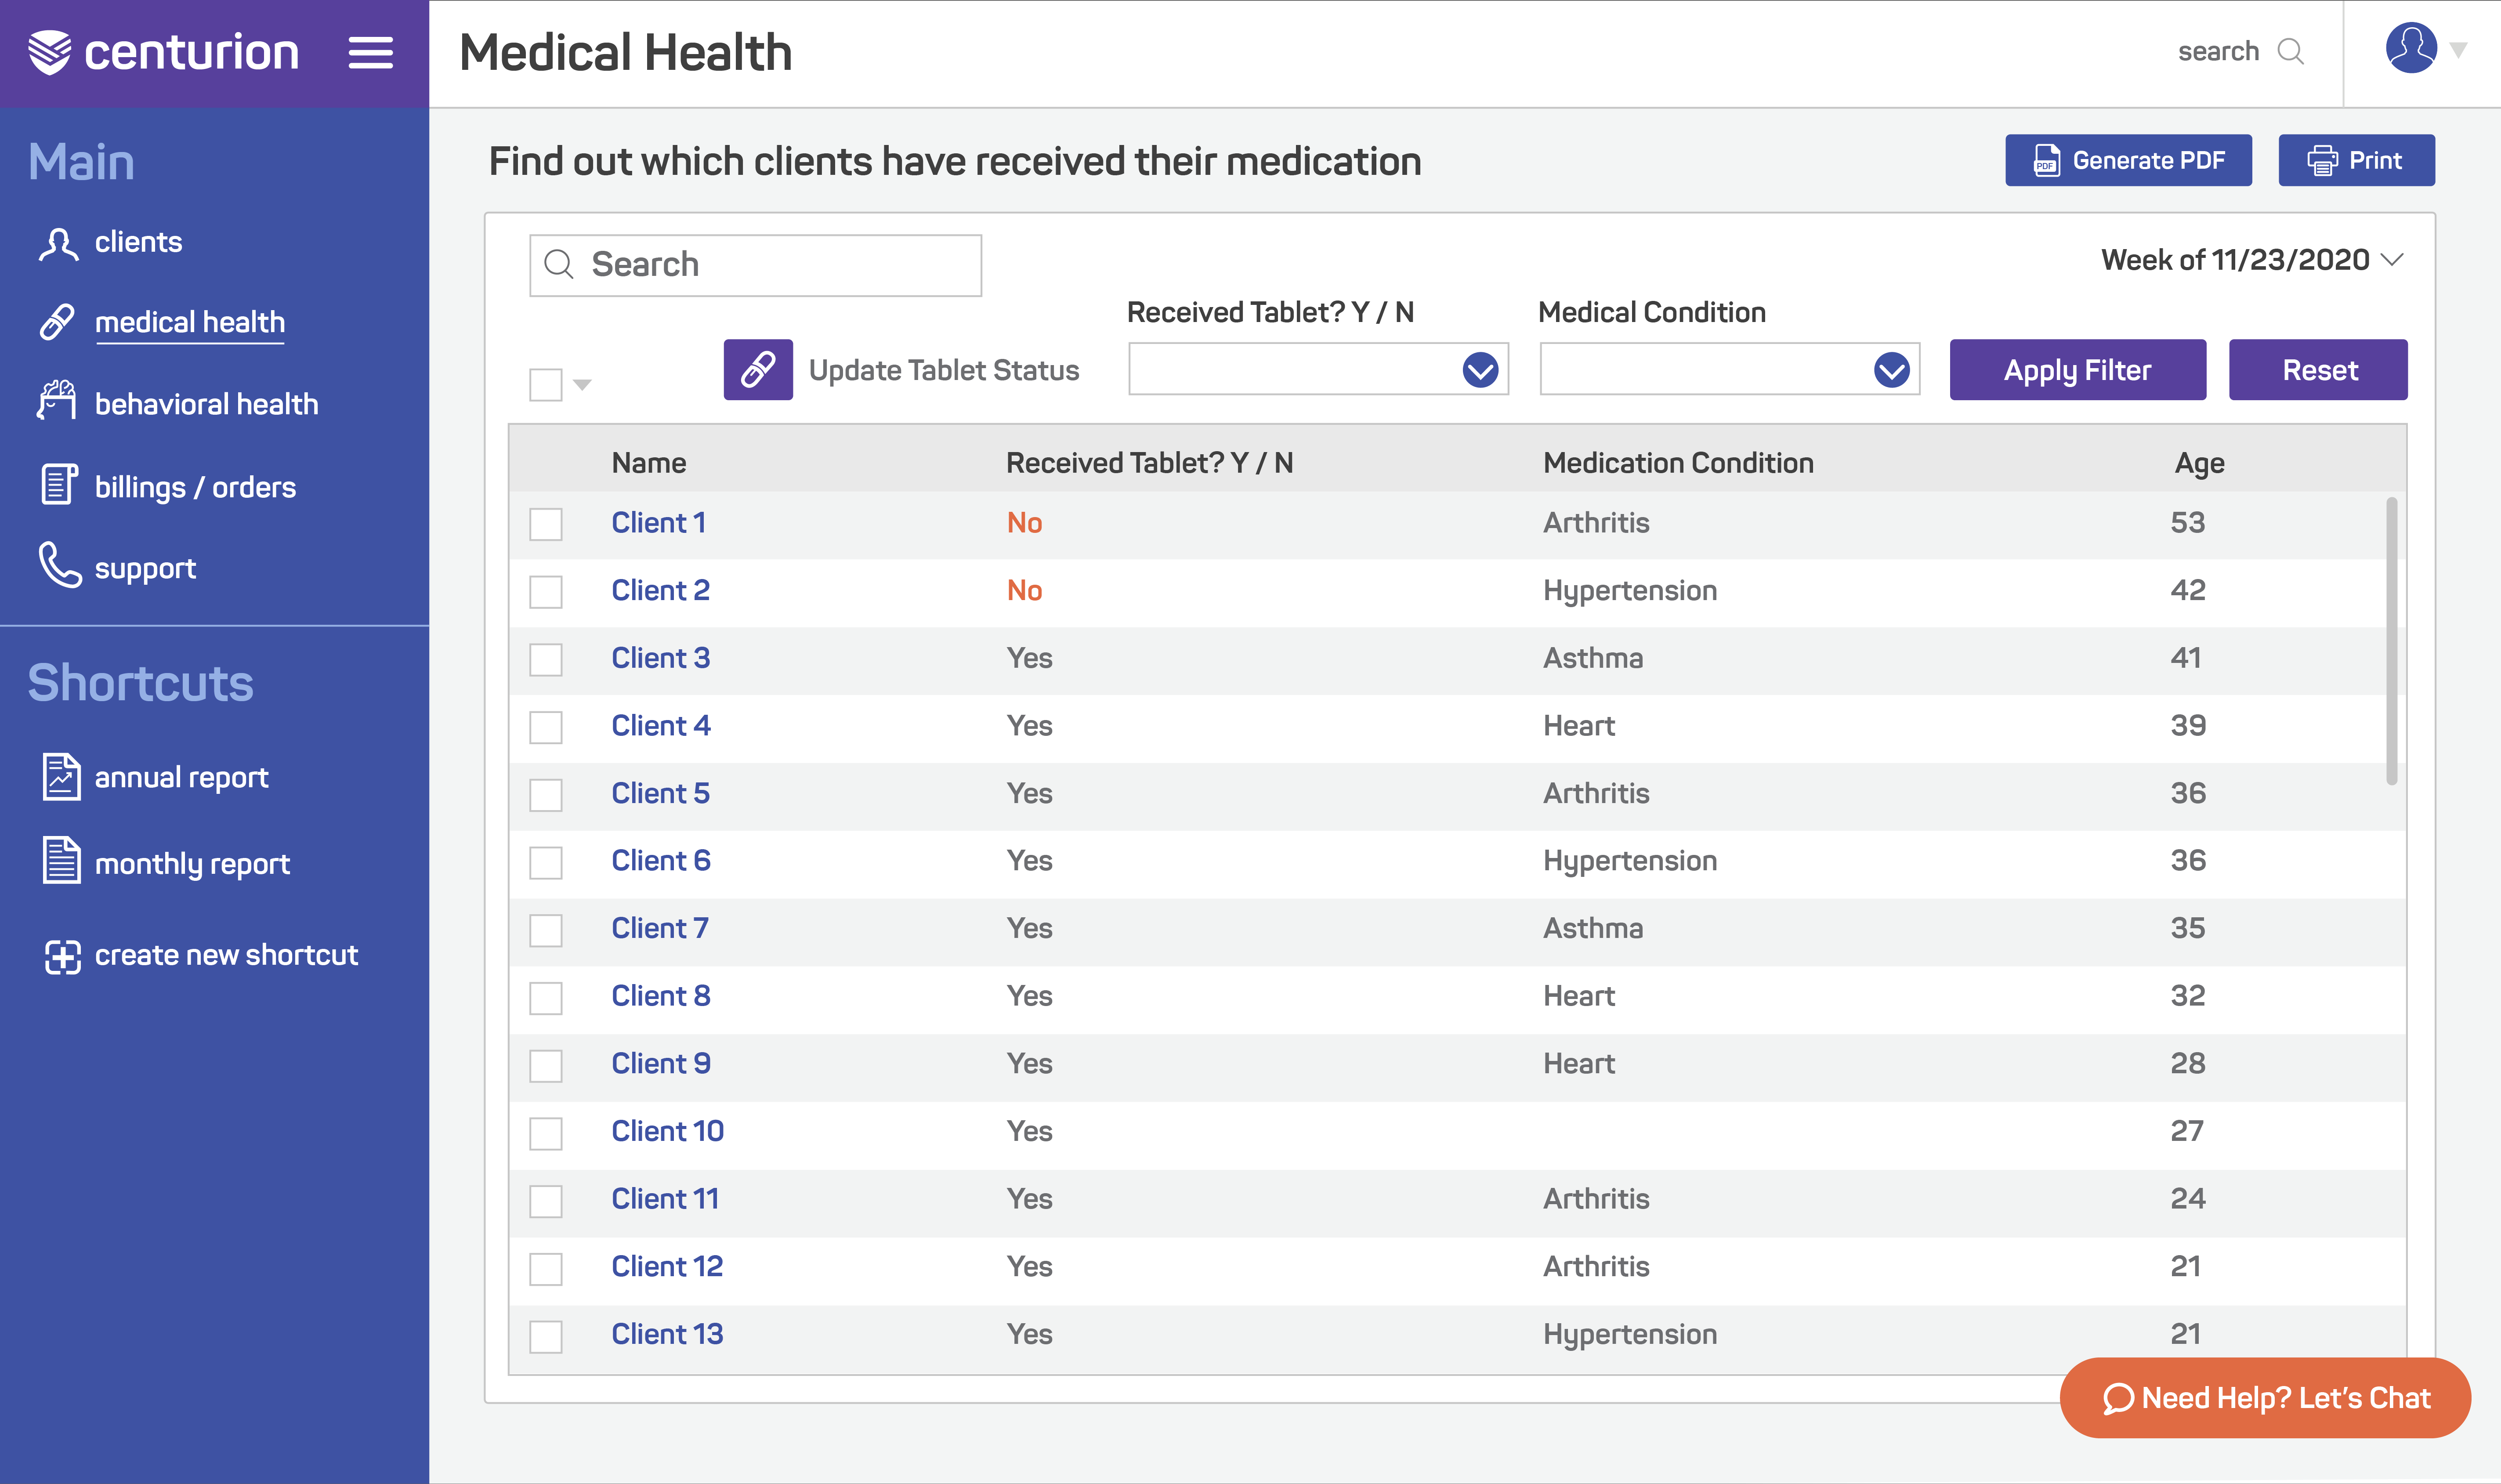This screenshot has width=2501, height=1484.
Task: Click Update Tablet Status label
Action: click(944, 370)
